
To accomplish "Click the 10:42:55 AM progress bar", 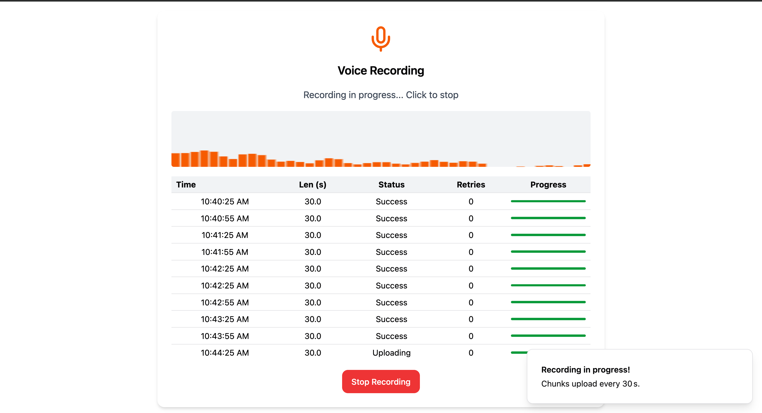I will pos(548,302).
